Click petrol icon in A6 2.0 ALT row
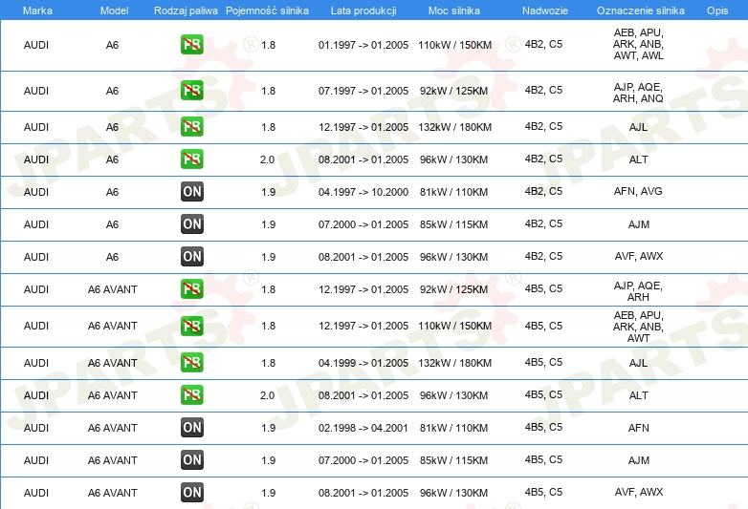 191,159
